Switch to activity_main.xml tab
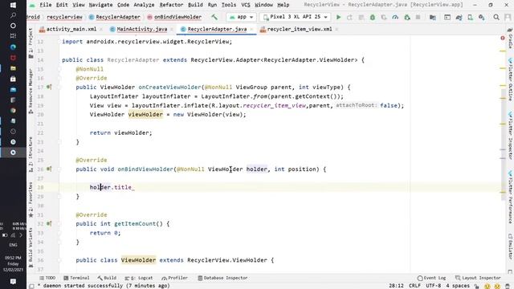 71,29
